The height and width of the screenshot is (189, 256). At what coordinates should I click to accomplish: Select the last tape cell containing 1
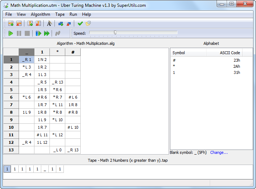pos(60,169)
